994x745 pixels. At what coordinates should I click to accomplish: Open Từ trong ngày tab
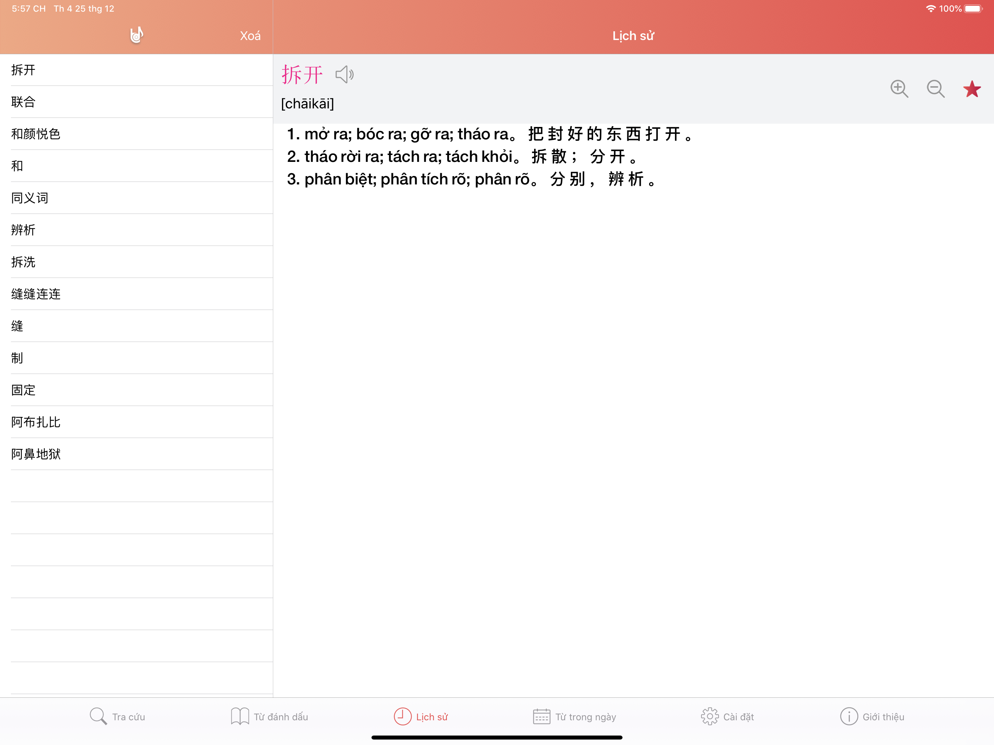point(574,717)
